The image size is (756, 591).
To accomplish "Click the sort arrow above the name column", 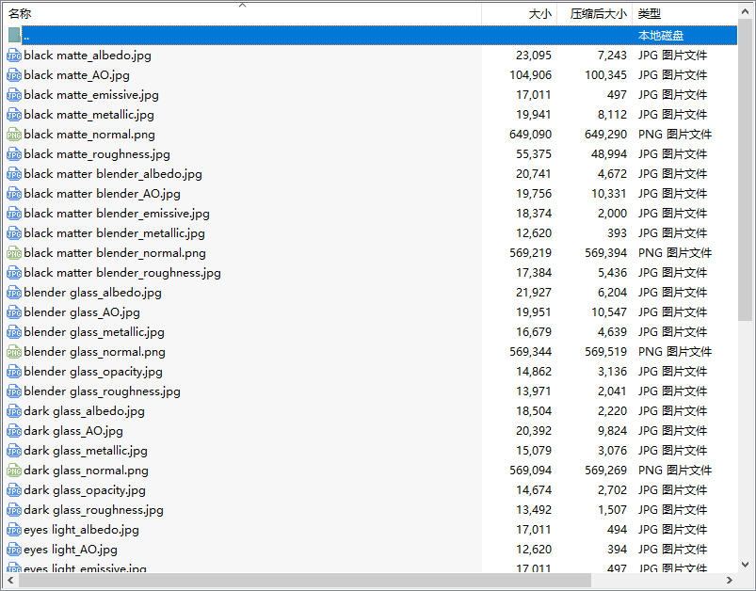I will (x=242, y=5).
